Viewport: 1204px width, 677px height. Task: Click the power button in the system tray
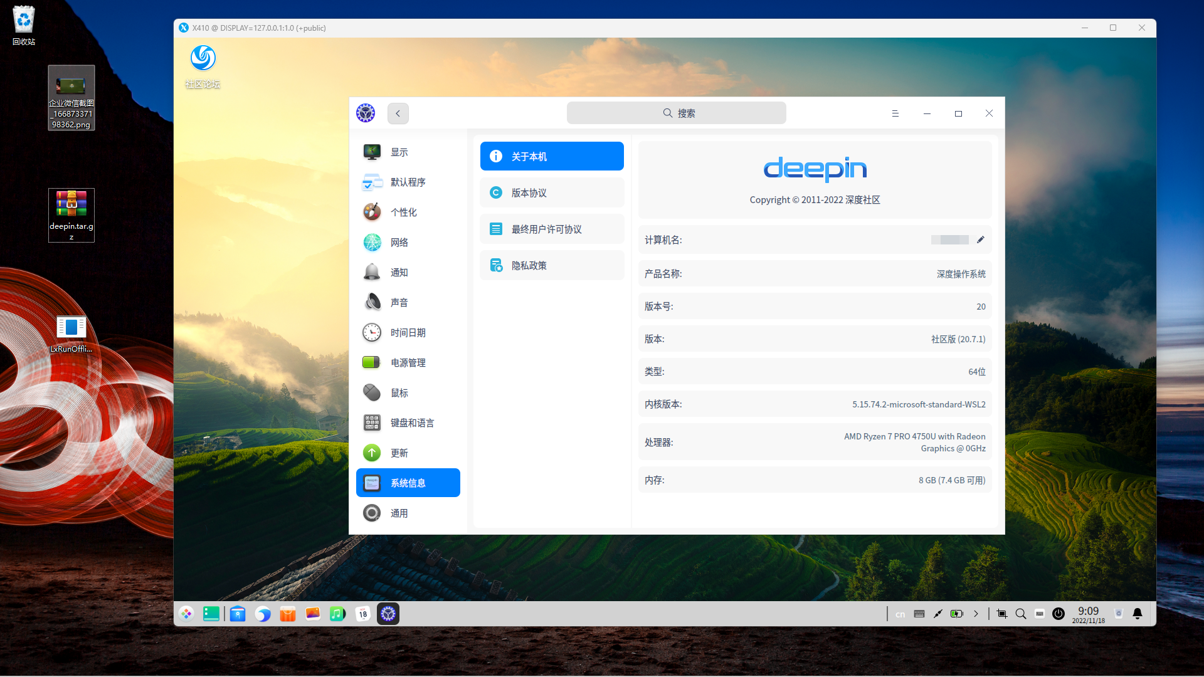click(x=1058, y=614)
